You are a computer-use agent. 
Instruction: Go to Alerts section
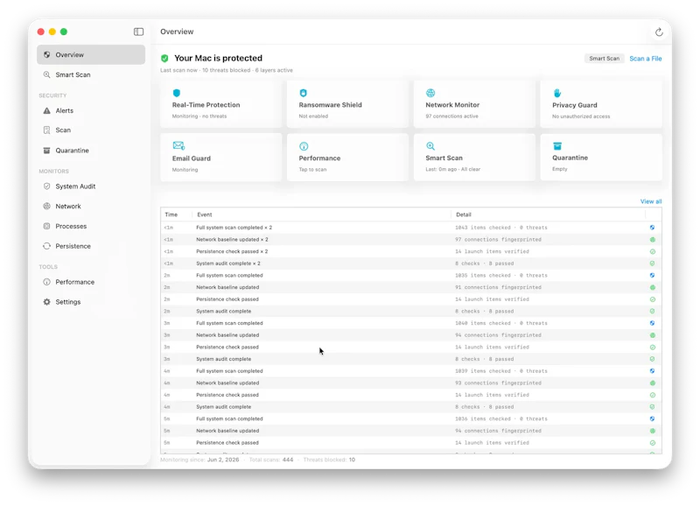click(91, 110)
